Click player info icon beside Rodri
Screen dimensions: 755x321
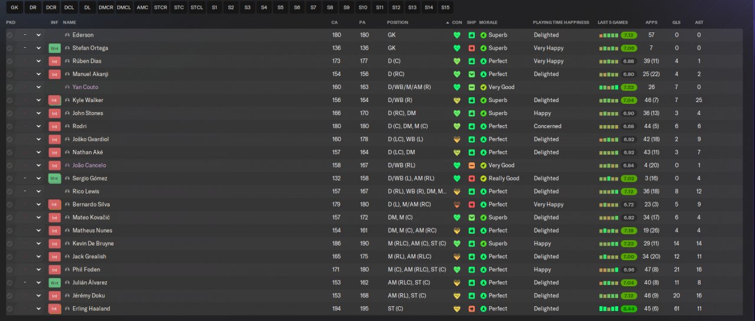(x=67, y=126)
